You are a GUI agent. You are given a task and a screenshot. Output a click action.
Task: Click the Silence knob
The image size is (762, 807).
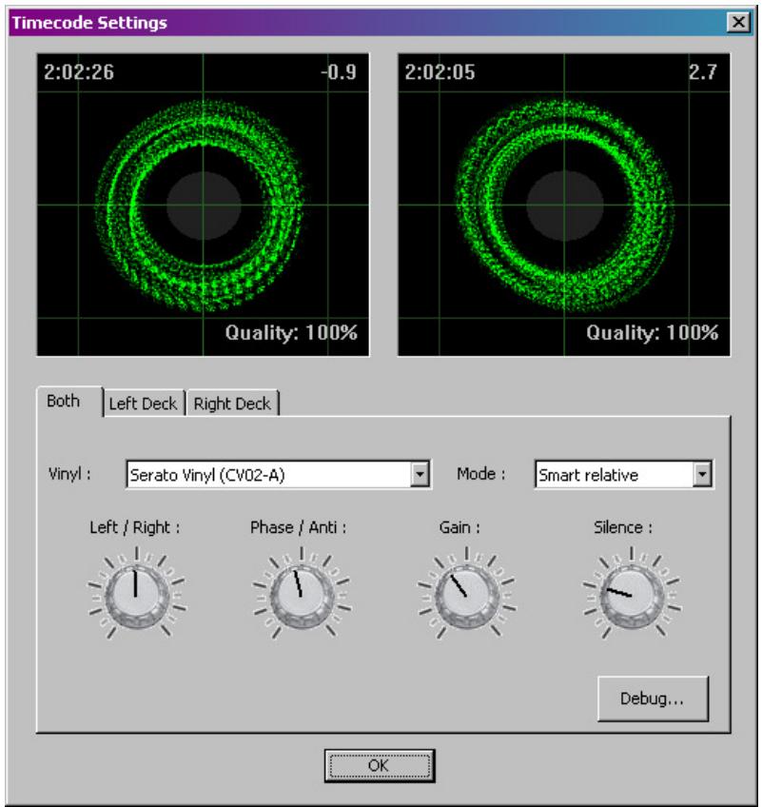click(632, 595)
